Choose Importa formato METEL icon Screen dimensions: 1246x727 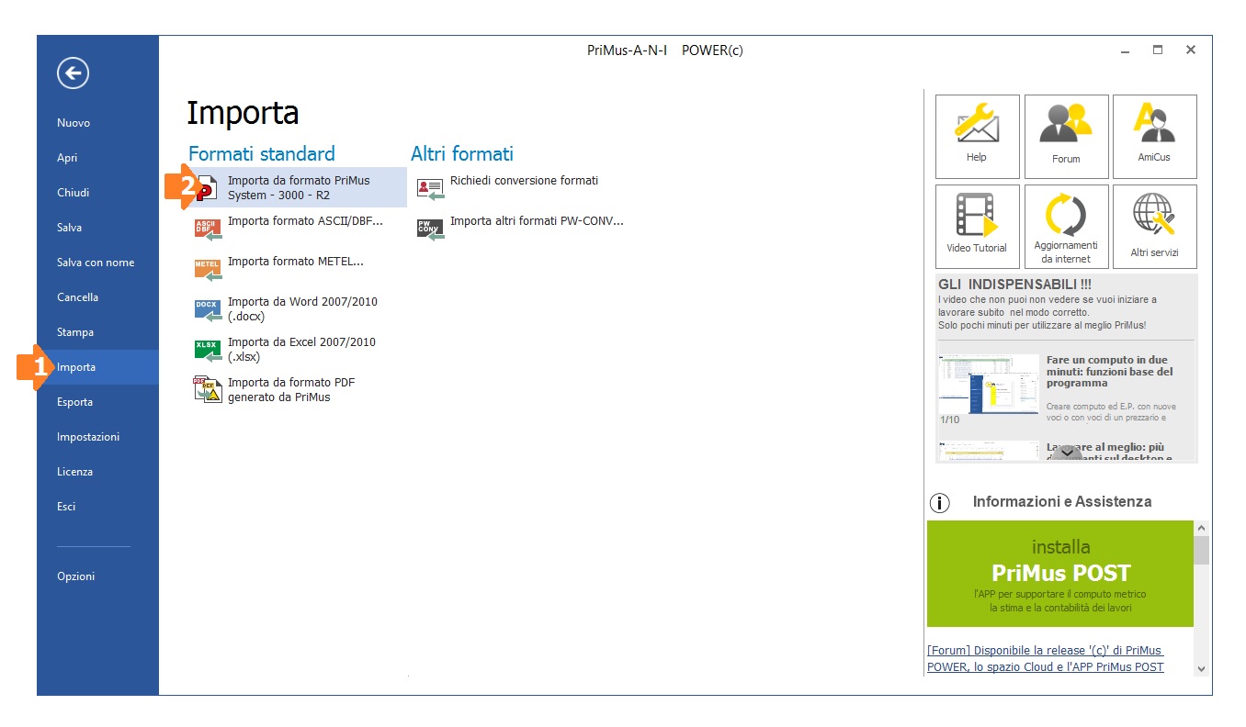(x=208, y=269)
